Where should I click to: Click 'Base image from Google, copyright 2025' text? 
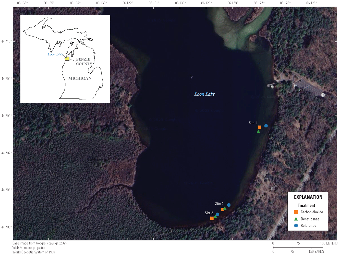[40, 243]
